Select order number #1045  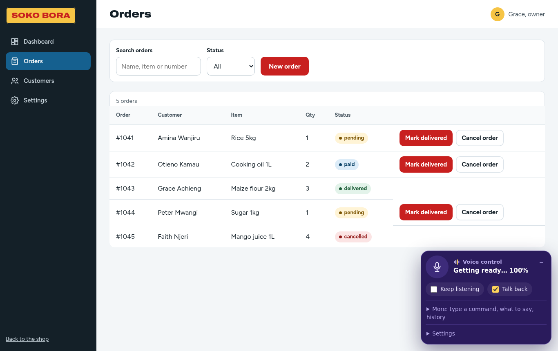pos(125,237)
